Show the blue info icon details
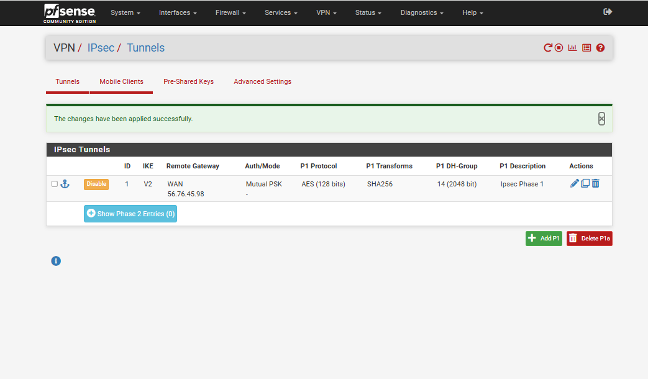This screenshot has height=379, width=648. point(56,261)
